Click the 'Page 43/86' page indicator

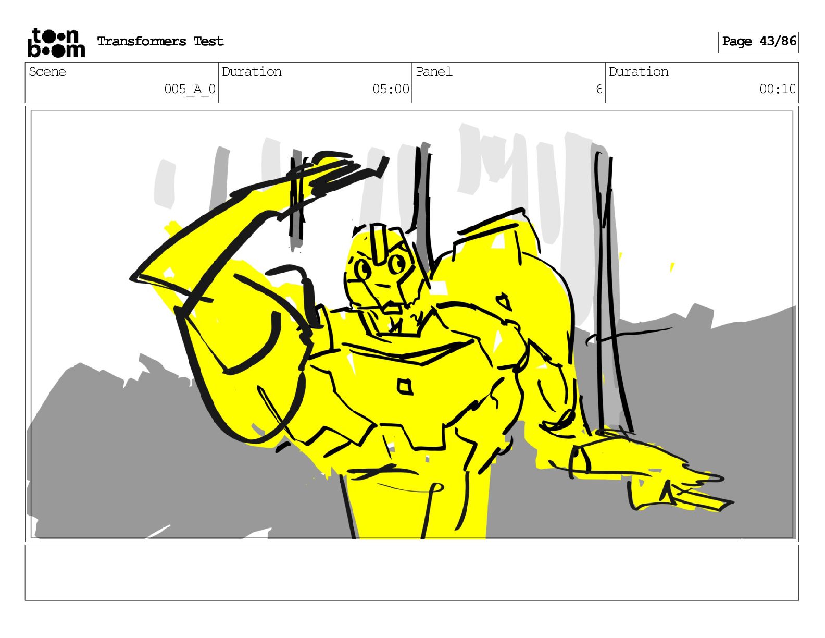coord(758,42)
